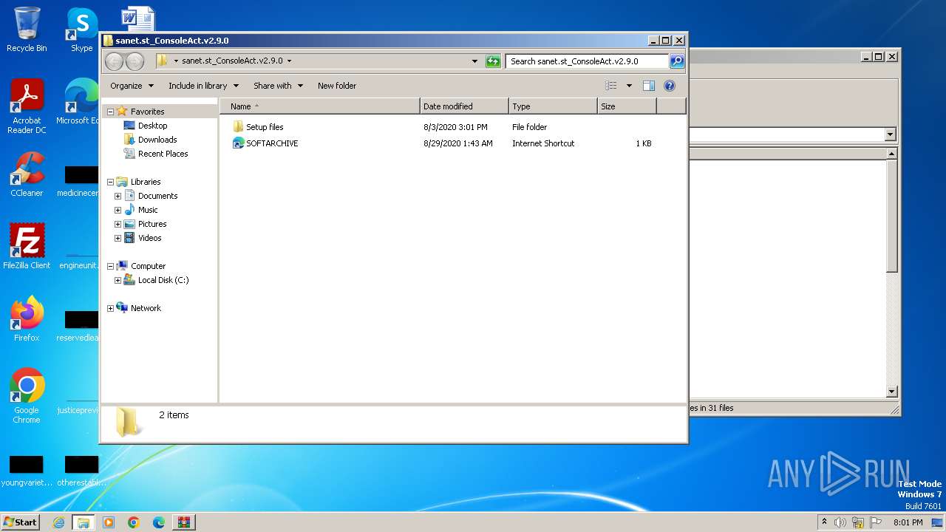Click the green refresh button beside address bar
The height and width of the screenshot is (532, 946).
pyautogui.click(x=493, y=61)
